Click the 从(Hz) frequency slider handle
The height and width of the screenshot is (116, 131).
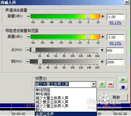click(33, 50)
